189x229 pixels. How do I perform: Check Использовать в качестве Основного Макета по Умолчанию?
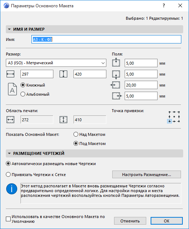click(x=8, y=219)
